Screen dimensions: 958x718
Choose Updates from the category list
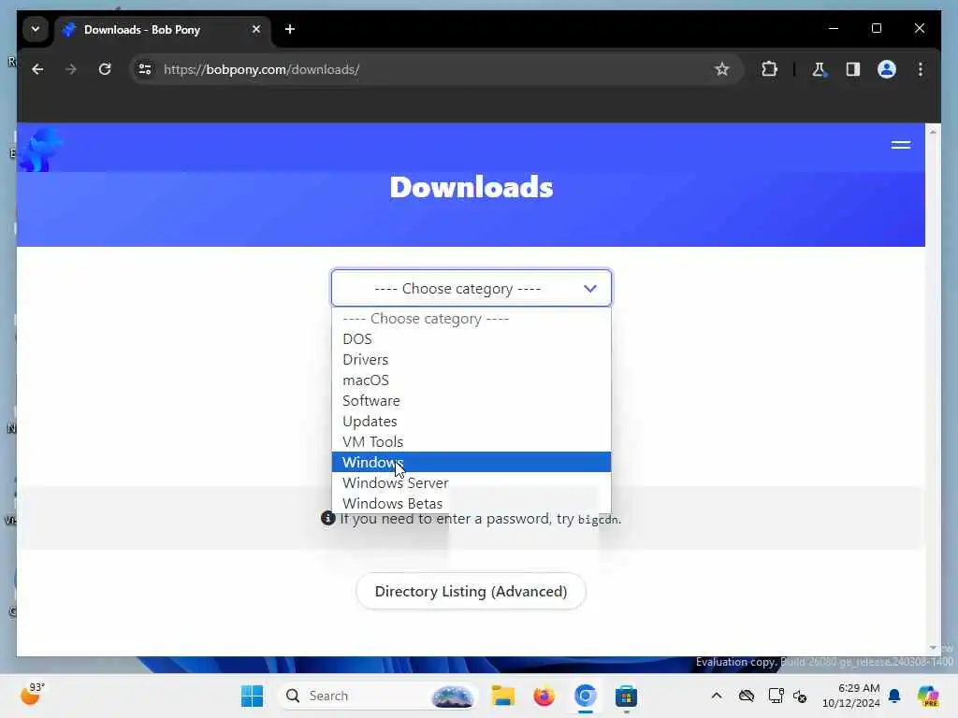[x=472, y=422]
